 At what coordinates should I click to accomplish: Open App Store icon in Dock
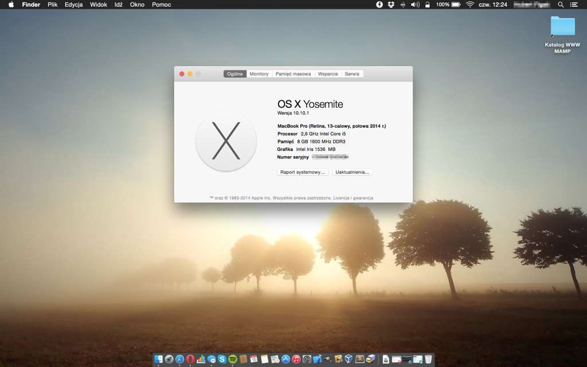tap(285, 359)
